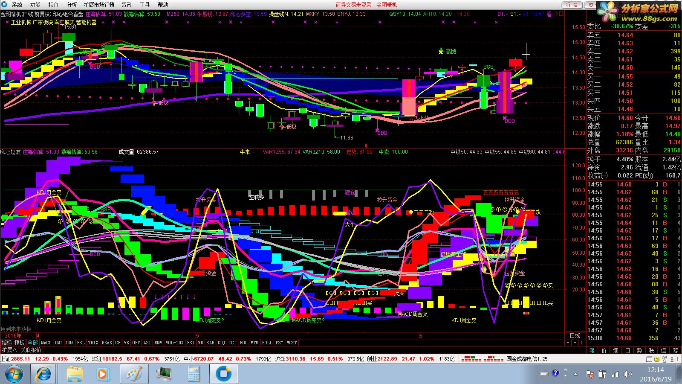Viewport: 682px width, 384px height.
Task: Switch to FSL indicator
Action: click(x=81, y=343)
